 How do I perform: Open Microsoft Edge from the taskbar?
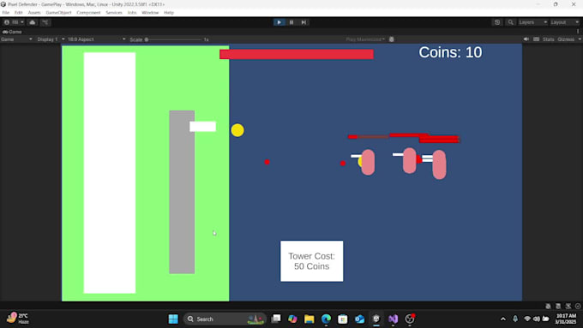[326, 319]
